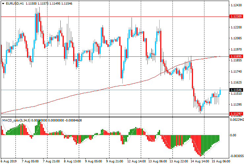Click the 1.12085 price scale value

236,38
